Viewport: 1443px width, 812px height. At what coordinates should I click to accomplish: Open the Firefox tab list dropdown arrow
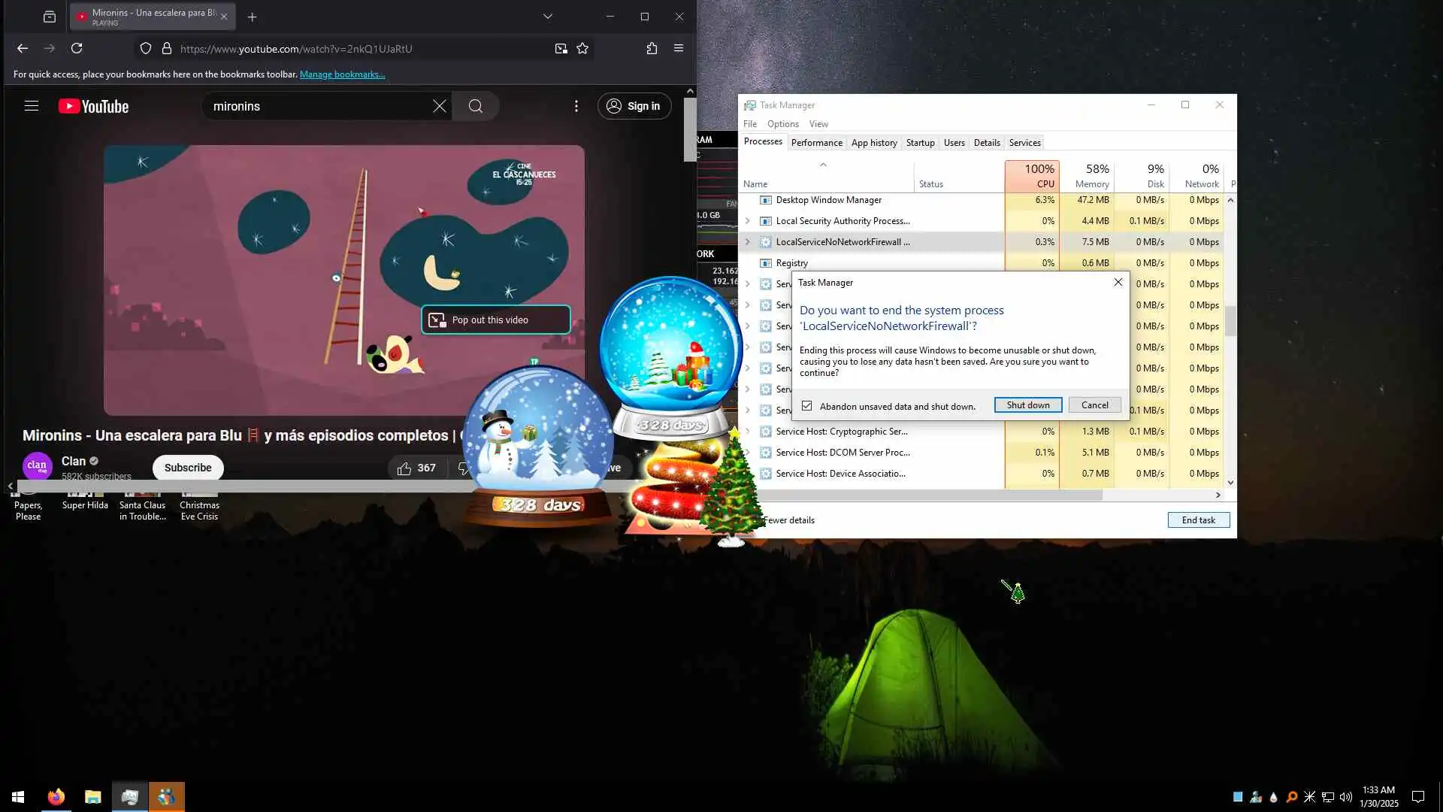click(x=547, y=17)
